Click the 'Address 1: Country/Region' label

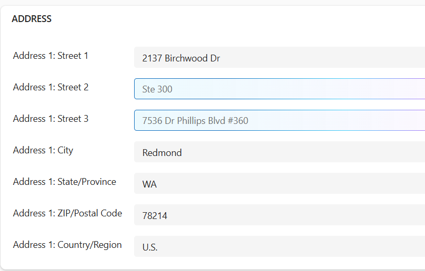pos(67,245)
